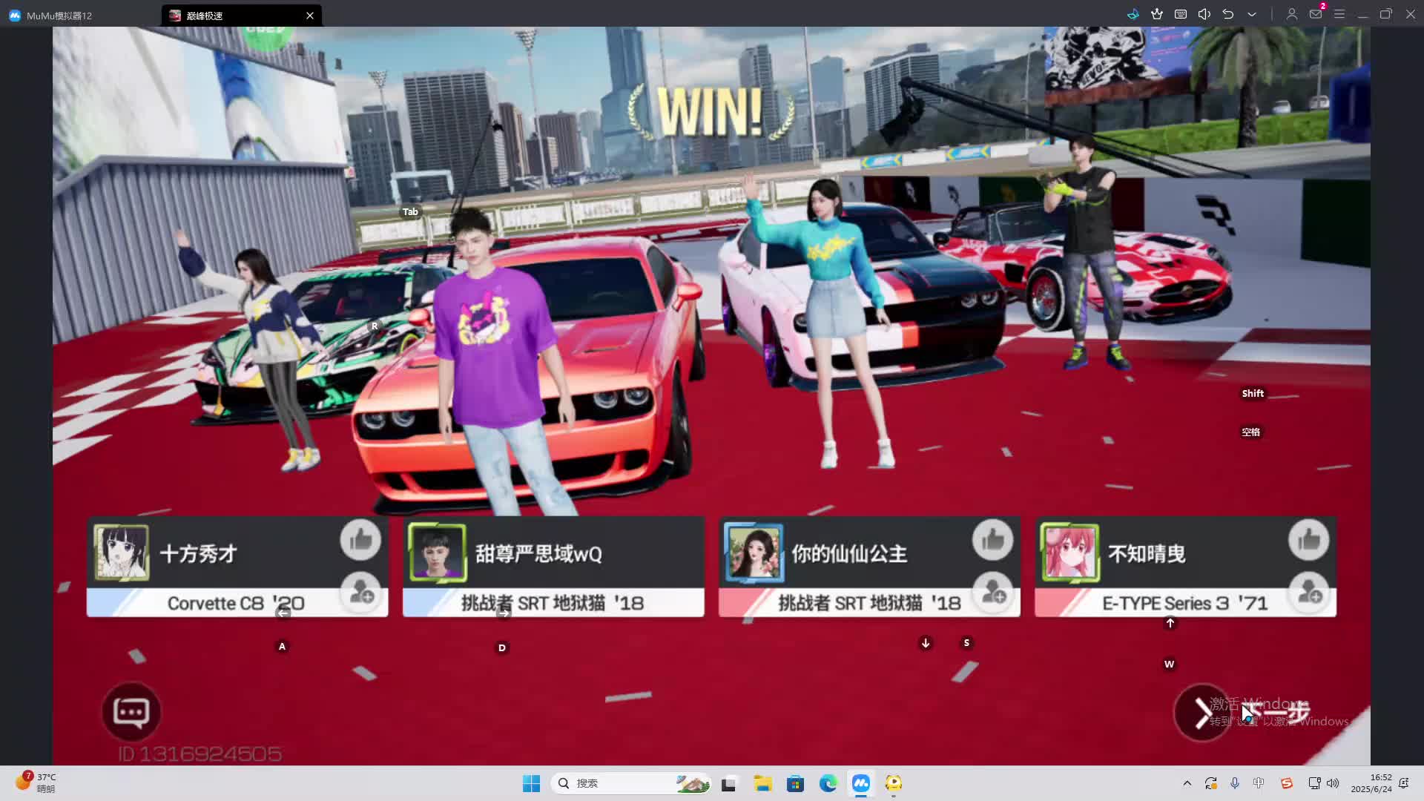This screenshot has height=801, width=1424.
Task: Click the 下一步 next-step button
Action: point(1203,713)
